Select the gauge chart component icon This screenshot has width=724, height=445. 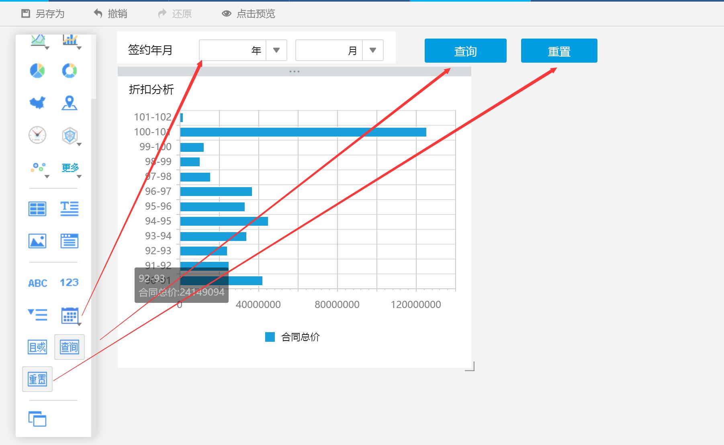(37, 136)
